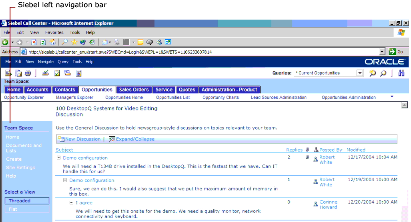
Task: Open the Lead Sources Administration link
Action: [x=279, y=98]
